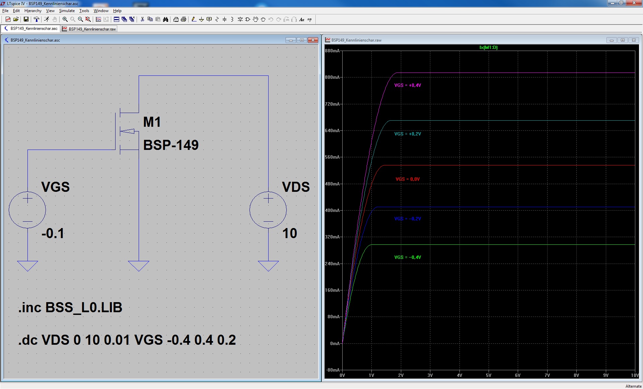Image resolution: width=643 pixels, height=389 pixels.
Task: Click the .dc VDS sweep directive text
Action: [127, 340]
